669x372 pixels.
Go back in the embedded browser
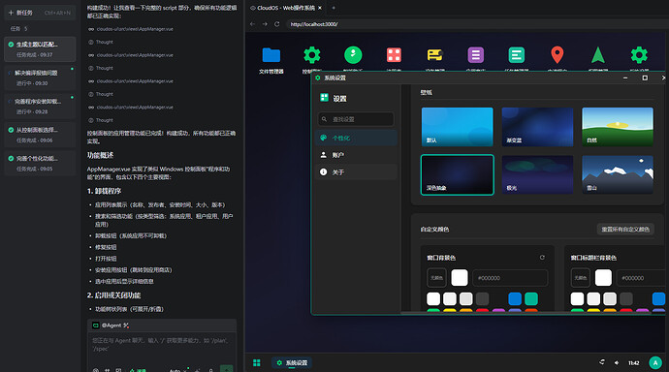(252, 24)
